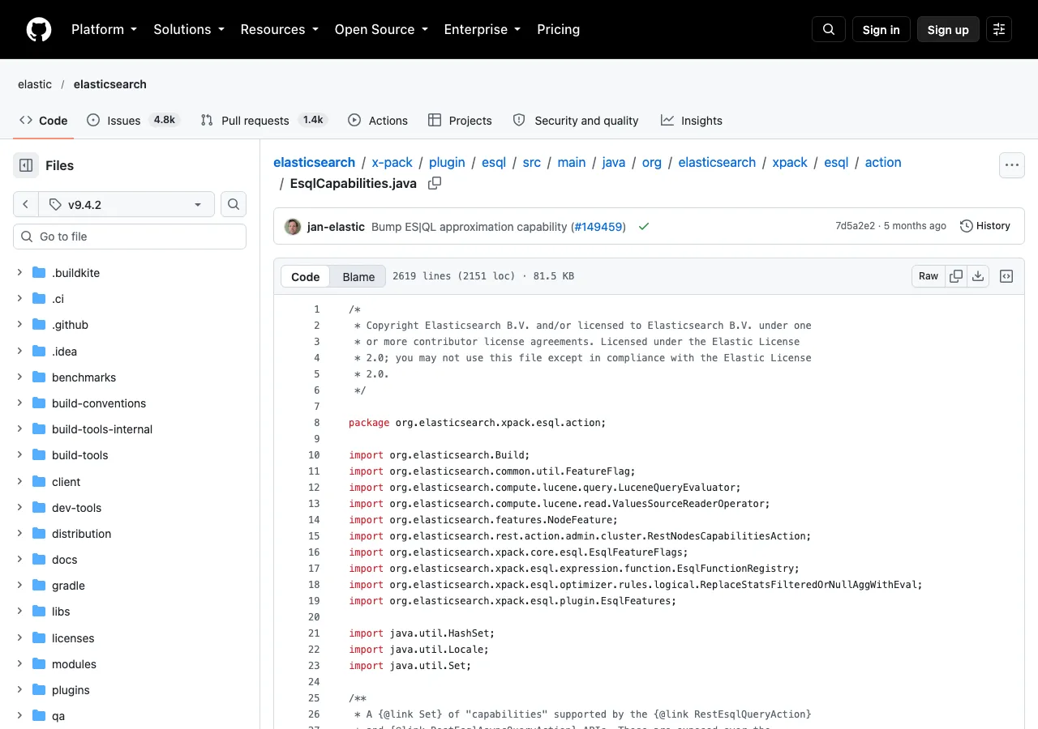Open the v9.4.2 tag selector dropdown
This screenshot has height=729, width=1038.
pyautogui.click(x=127, y=205)
